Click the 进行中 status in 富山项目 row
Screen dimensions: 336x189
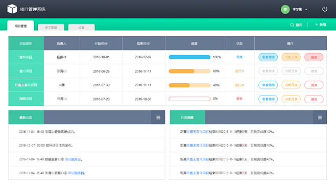click(x=239, y=71)
